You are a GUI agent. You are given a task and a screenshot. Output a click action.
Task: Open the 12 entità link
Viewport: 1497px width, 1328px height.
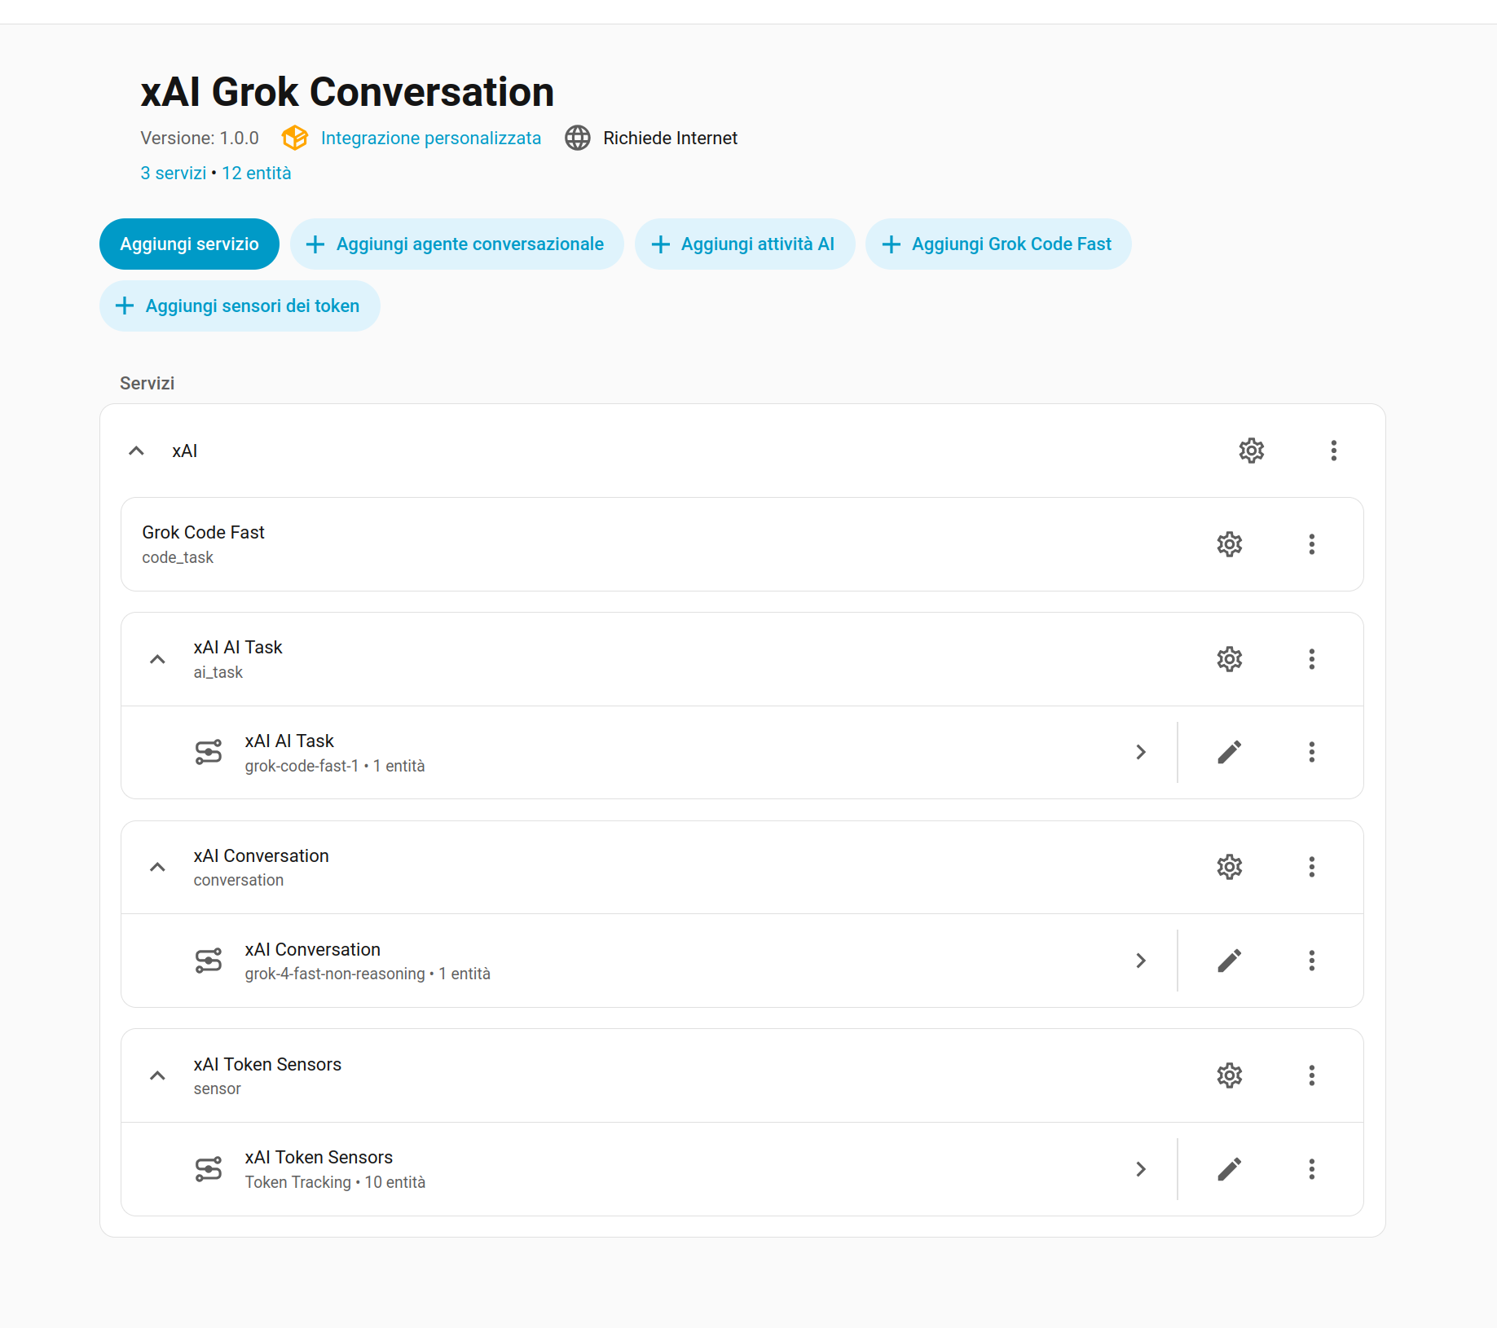coord(256,173)
